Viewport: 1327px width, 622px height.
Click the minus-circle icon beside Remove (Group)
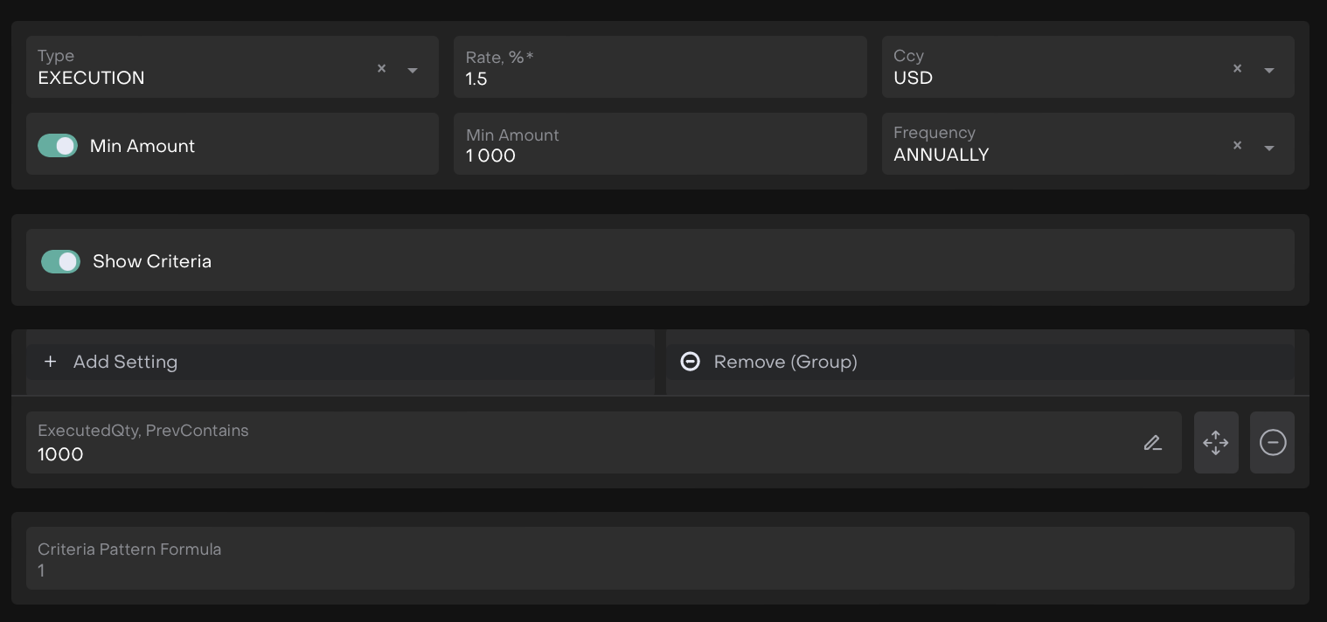click(690, 362)
